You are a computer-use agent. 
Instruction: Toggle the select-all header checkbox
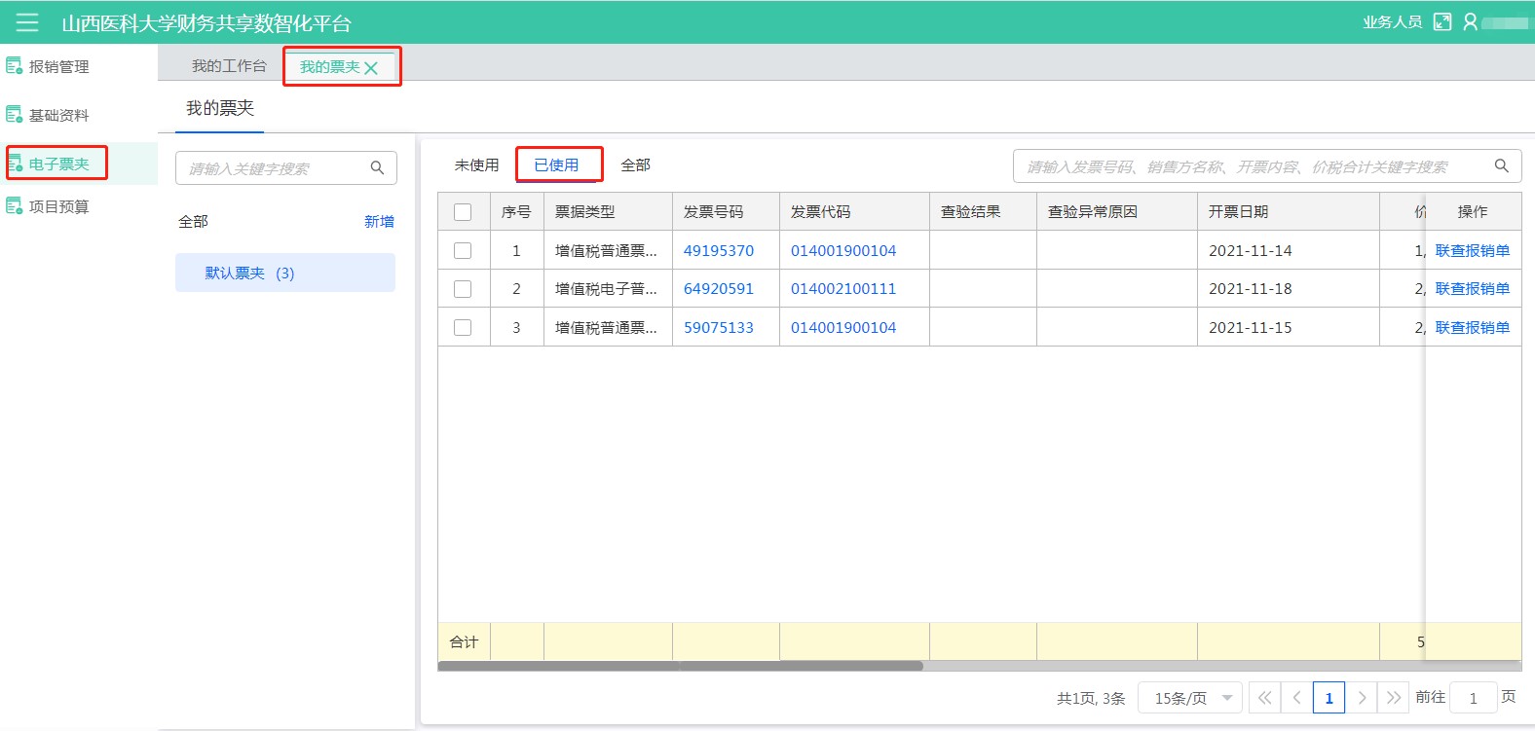click(463, 212)
